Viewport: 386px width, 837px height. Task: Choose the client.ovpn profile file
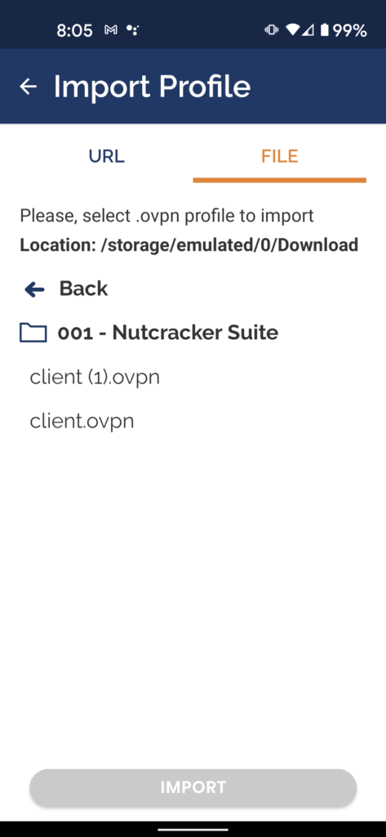82,422
